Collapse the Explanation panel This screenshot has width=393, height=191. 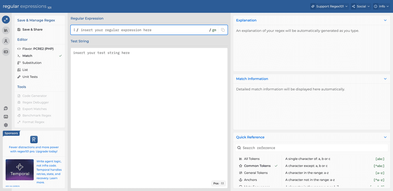pyautogui.click(x=385, y=20)
